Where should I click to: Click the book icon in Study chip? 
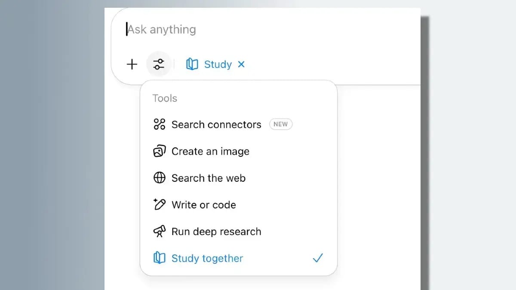pyautogui.click(x=192, y=64)
